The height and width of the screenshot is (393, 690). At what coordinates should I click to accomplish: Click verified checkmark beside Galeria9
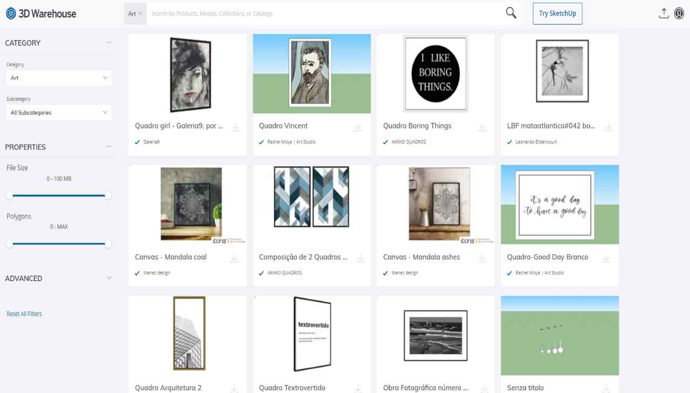pos(137,142)
